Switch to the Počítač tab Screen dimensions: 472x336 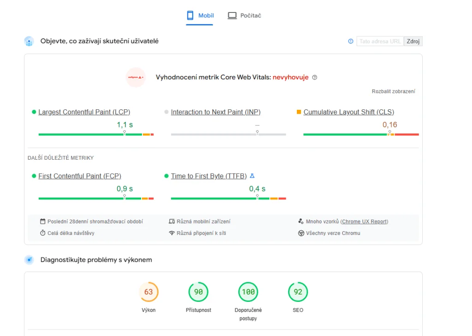pyautogui.click(x=244, y=16)
